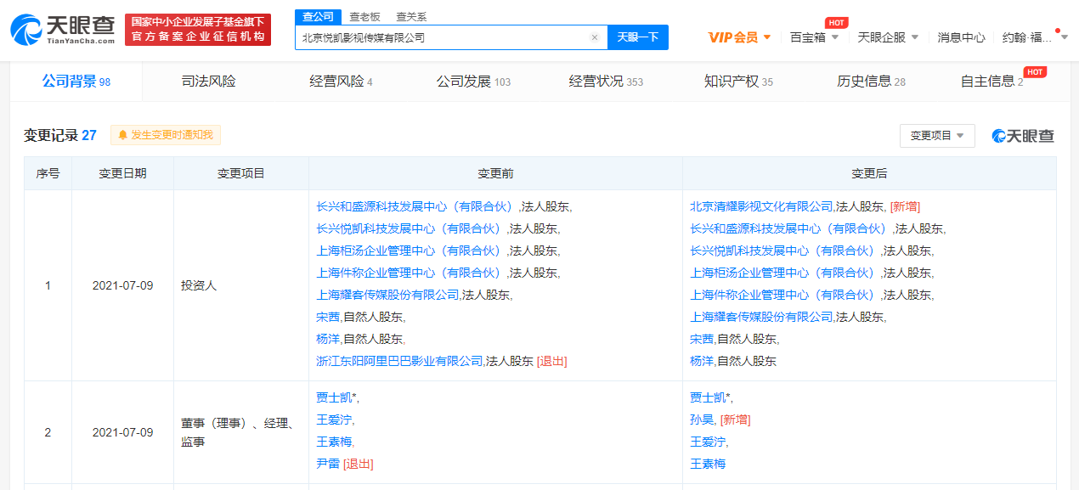Click 发生变更时通知我 notification button
The height and width of the screenshot is (490, 1079).
tap(165, 135)
